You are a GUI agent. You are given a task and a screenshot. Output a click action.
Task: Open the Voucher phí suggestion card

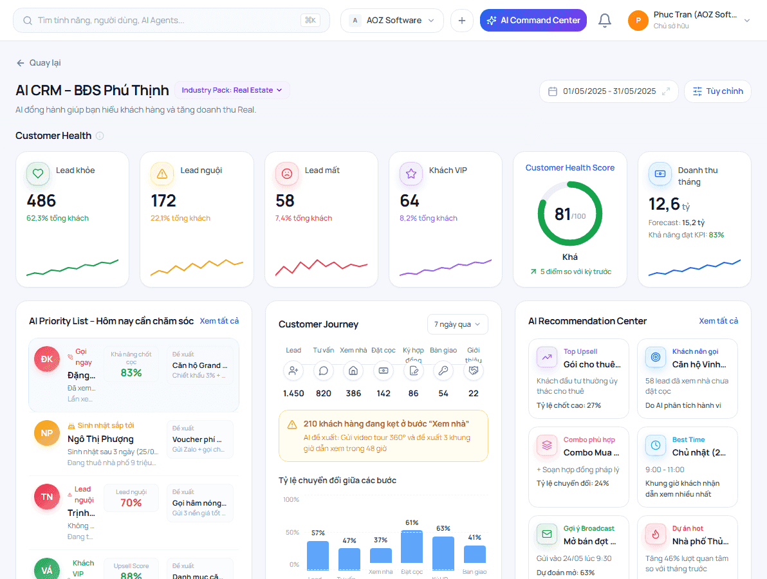click(199, 439)
